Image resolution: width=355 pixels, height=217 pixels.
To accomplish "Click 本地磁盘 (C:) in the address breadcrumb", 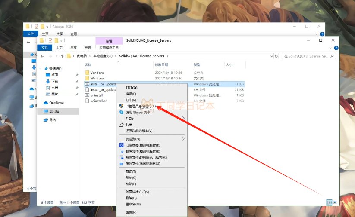I will click(x=103, y=56).
